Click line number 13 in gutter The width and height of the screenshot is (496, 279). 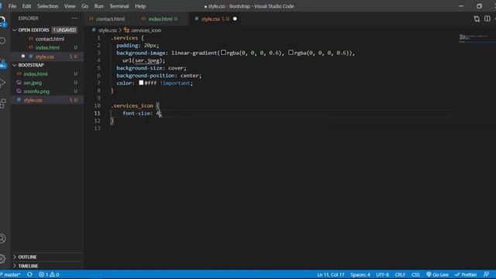(x=97, y=128)
